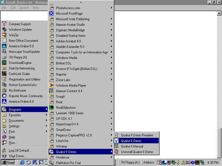Open Notepad's Edit menu

pyautogui.click(x=13, y=8)
